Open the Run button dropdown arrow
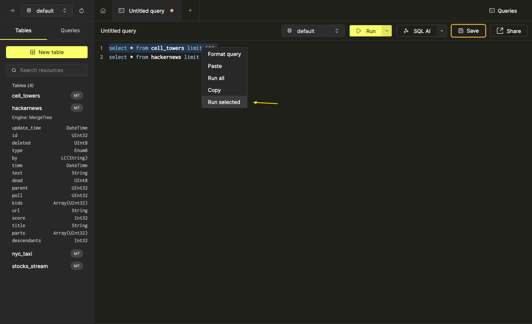This screenshot has height=324, width=532. click(x=386, y=31)
